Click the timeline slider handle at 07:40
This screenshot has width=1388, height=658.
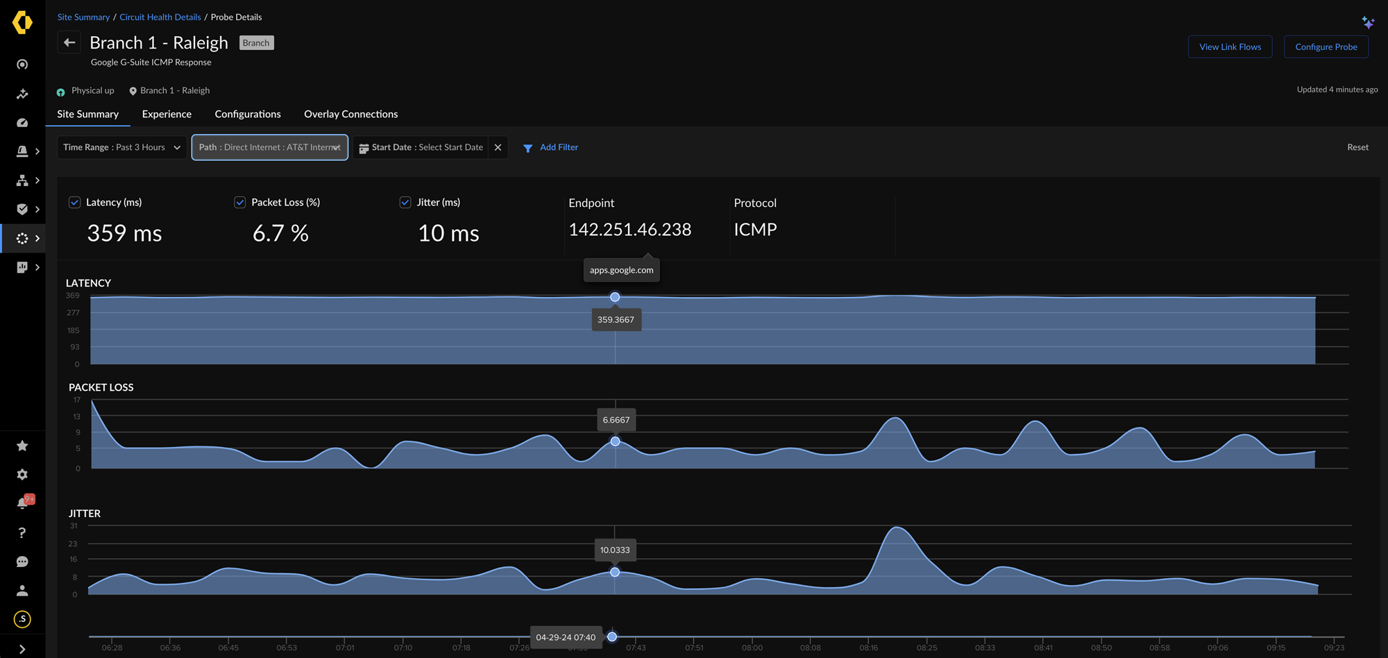pyautogui.click(x=612, y=636)
